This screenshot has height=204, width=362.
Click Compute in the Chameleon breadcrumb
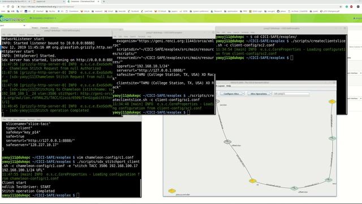click(x=44, y=28)
